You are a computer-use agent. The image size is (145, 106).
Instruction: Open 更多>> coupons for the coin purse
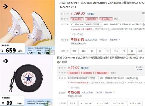[113, 73]
